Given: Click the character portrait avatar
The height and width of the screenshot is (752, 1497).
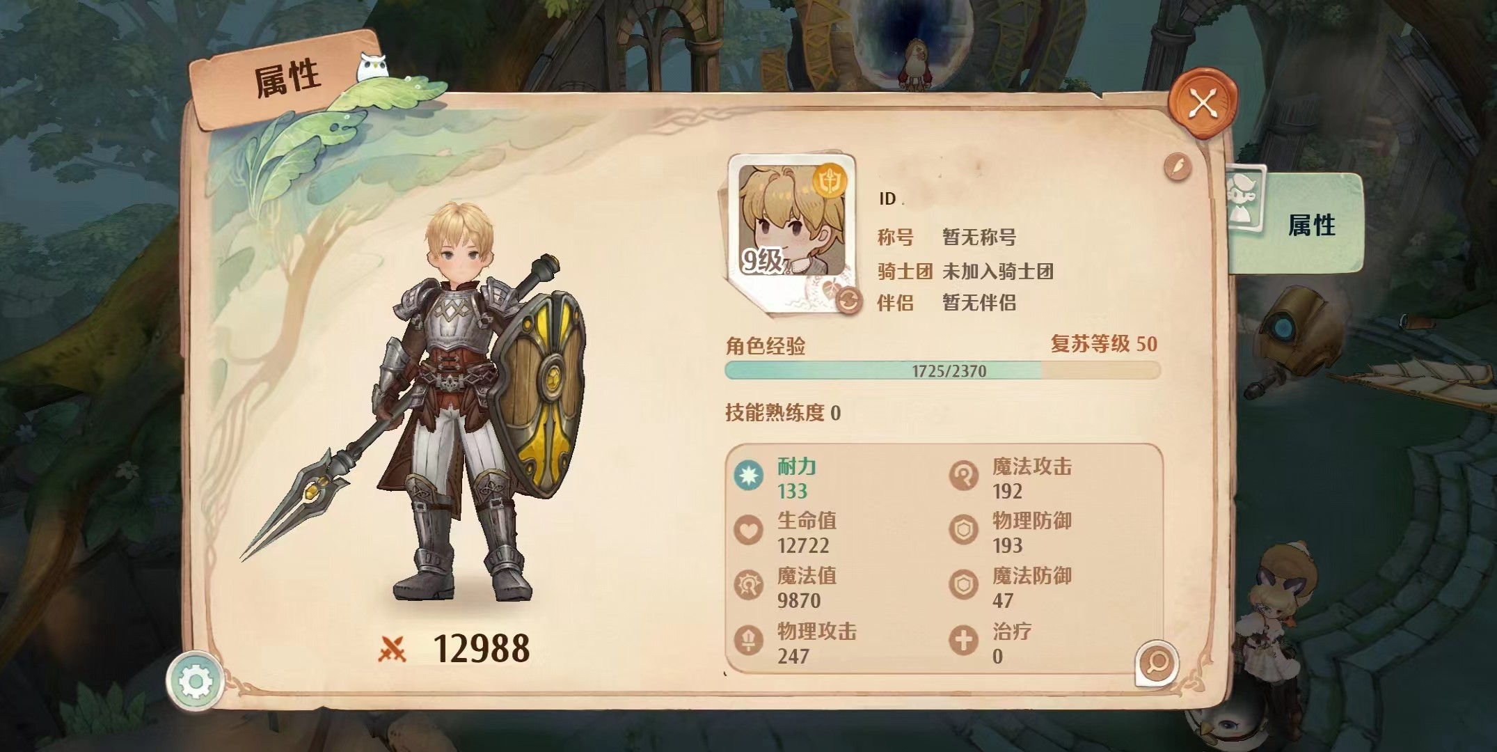Looking at the screenshot, I should (x=791, y=220).
